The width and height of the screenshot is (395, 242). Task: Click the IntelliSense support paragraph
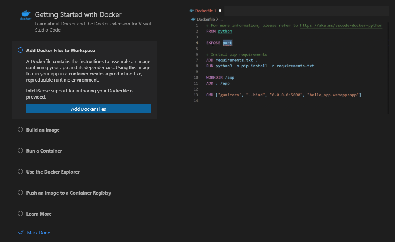80,94
